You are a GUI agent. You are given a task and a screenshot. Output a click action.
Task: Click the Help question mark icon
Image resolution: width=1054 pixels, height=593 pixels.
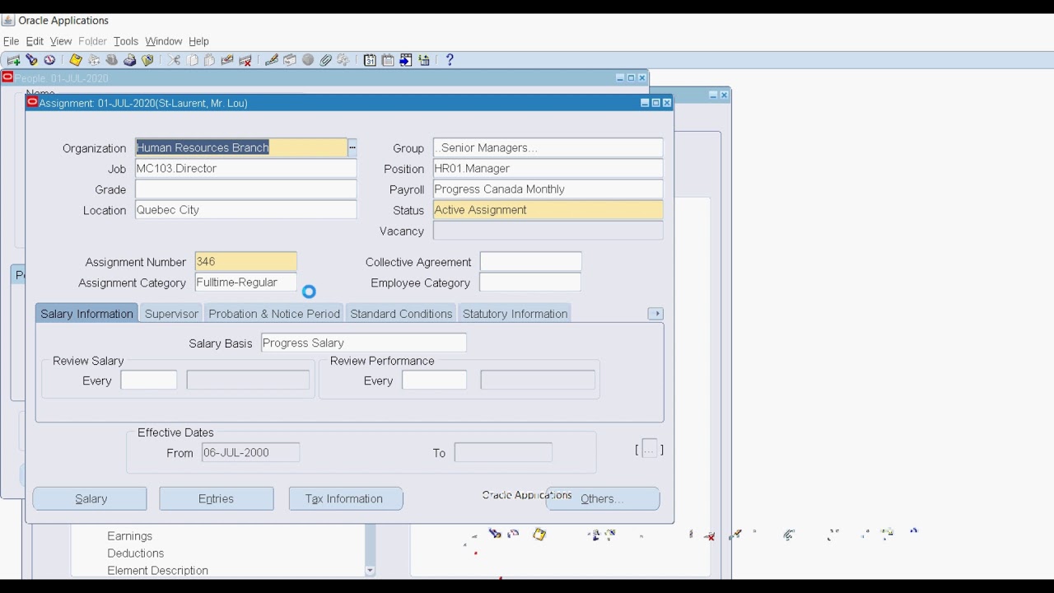coord(450,60)
